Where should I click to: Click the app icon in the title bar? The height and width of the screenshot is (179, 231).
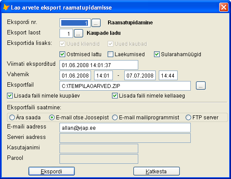point(6,7)
